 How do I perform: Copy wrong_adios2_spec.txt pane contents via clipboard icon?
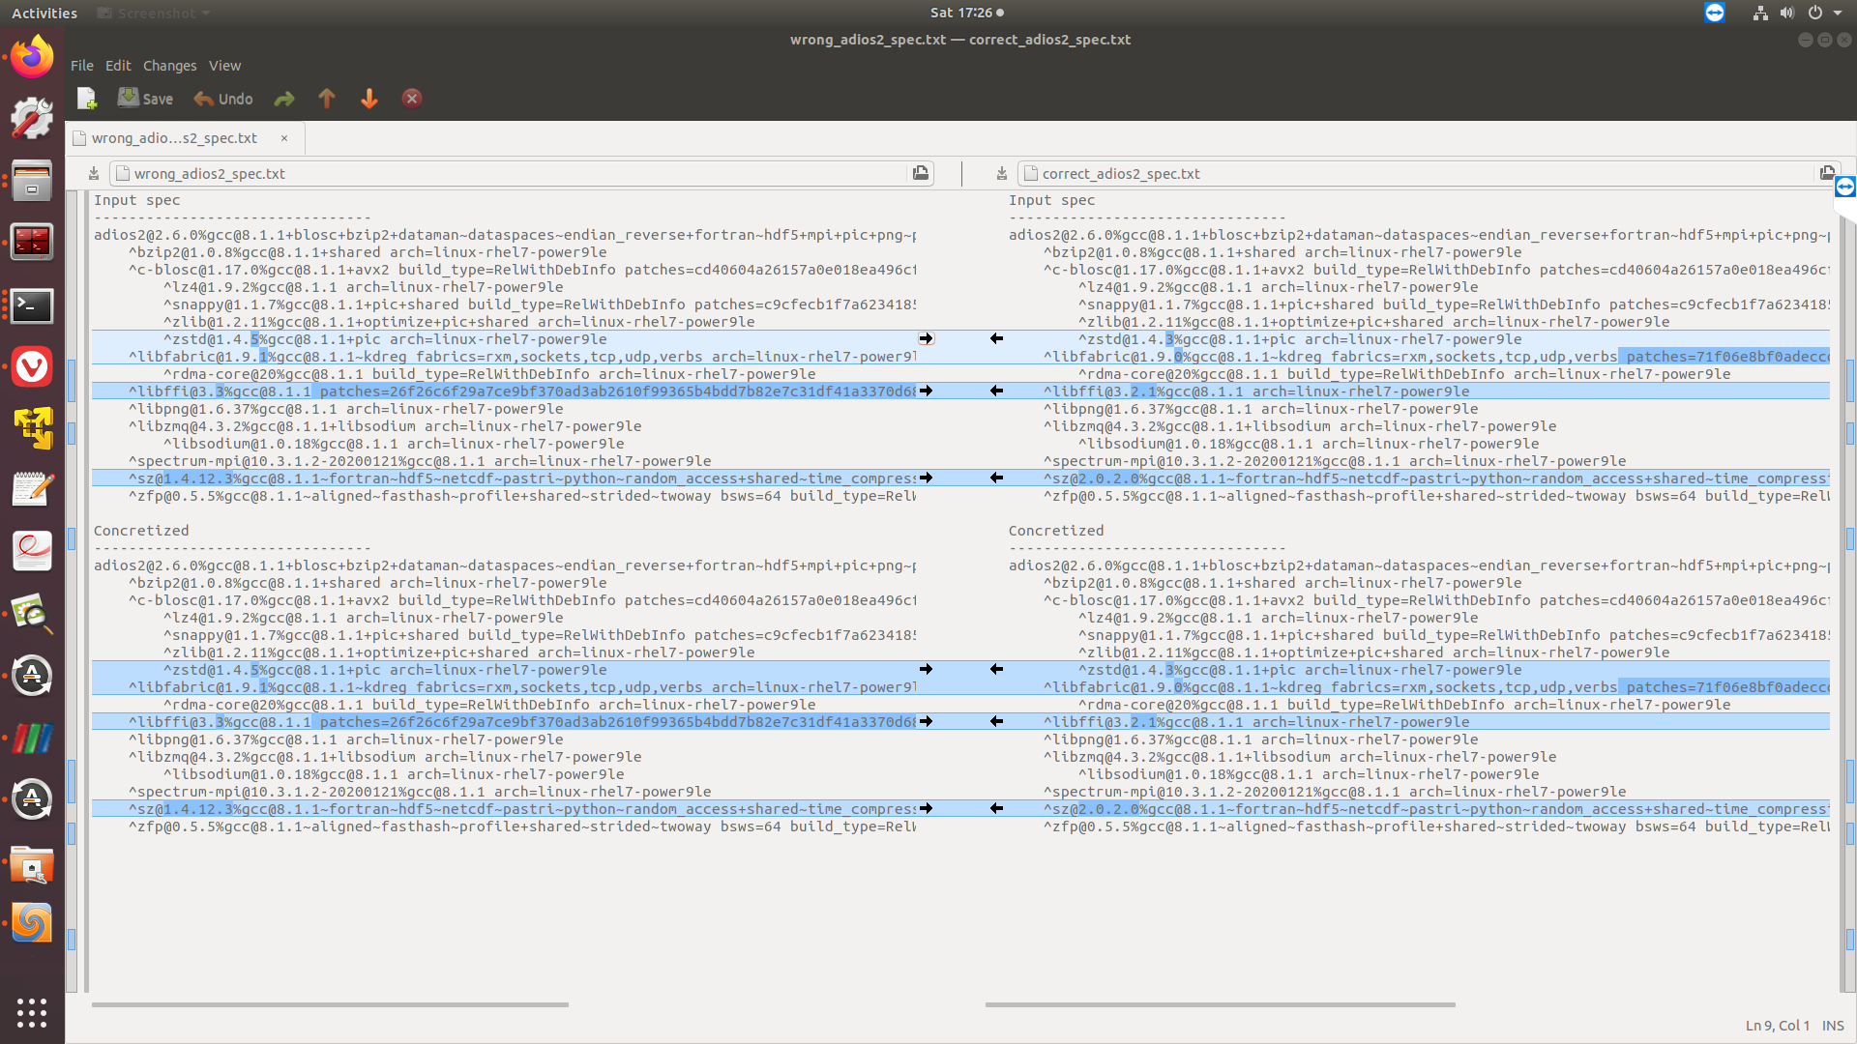tap(920, 173)
